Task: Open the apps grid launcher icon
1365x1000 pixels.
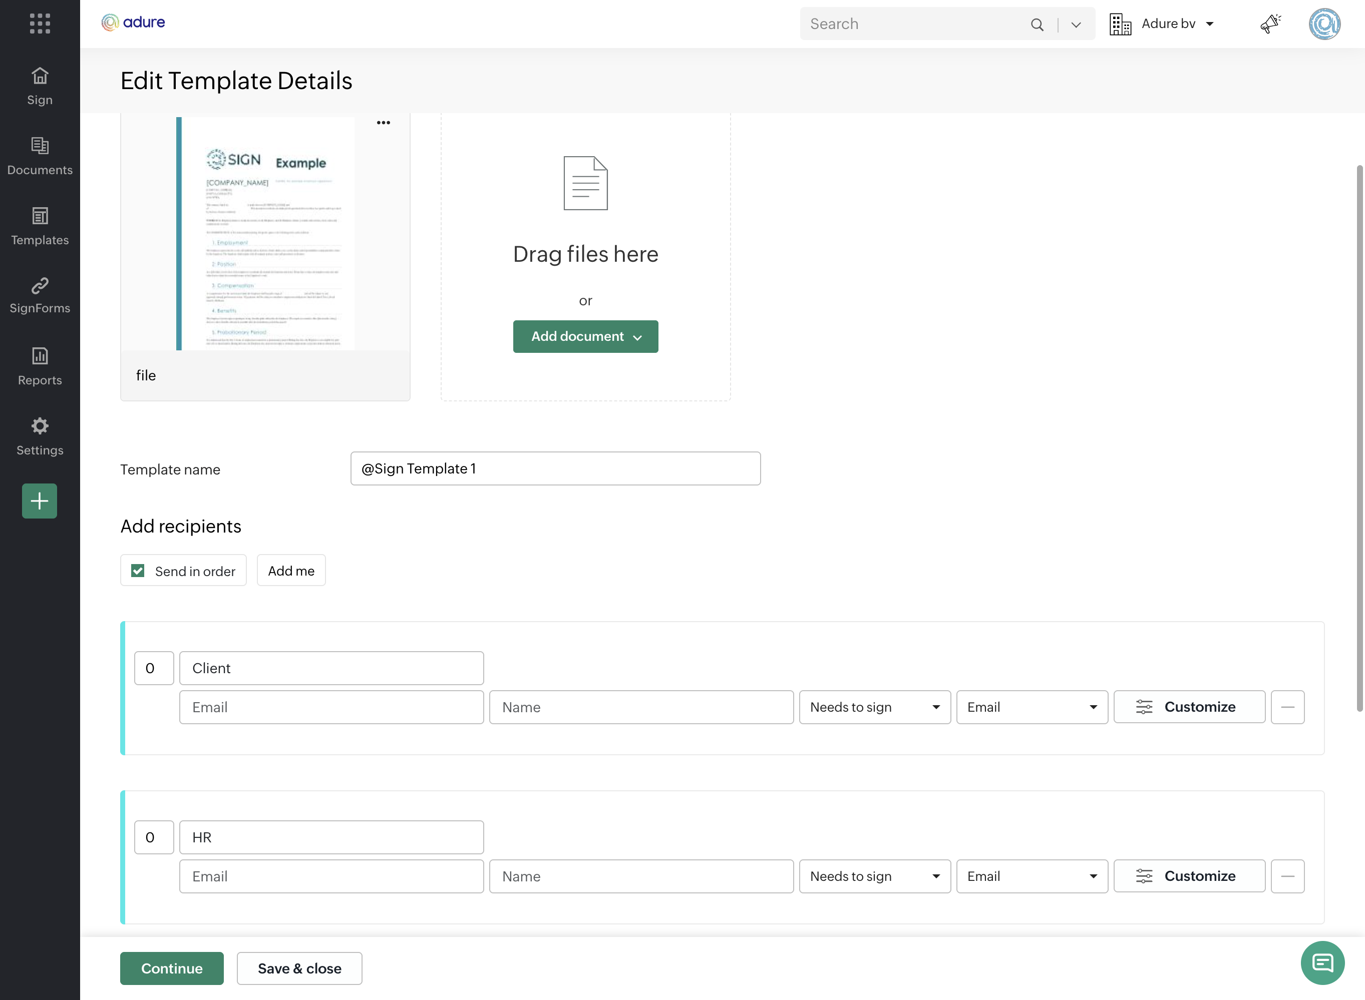Action: pos(40,24)
